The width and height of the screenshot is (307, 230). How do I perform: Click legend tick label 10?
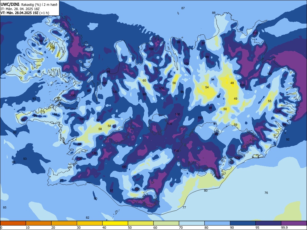(x=28, y=228)
